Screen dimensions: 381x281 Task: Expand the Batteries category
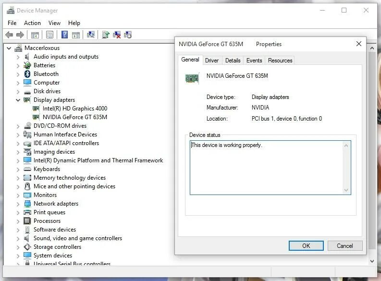18,65
